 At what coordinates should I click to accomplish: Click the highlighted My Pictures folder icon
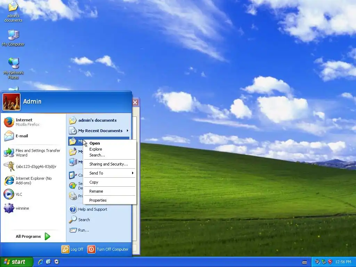73,141
